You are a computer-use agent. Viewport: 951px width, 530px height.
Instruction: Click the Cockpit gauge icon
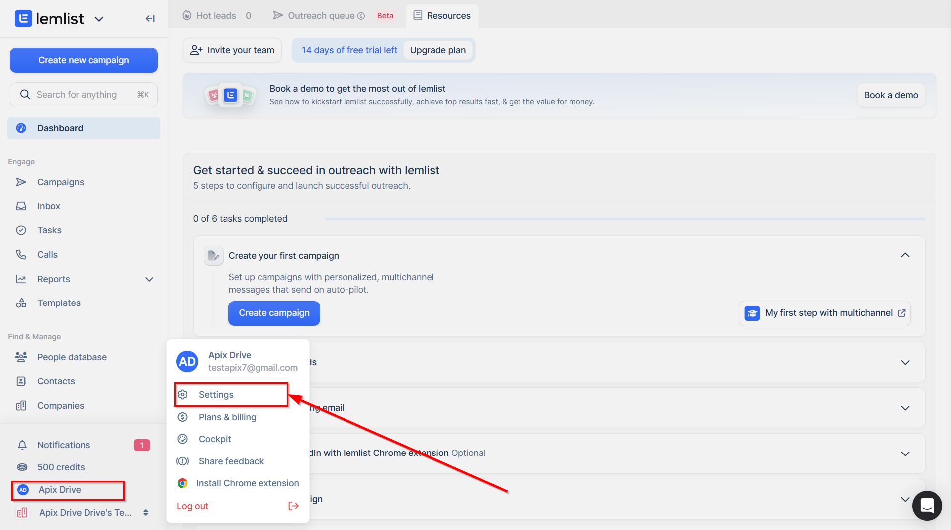point(183,439)
